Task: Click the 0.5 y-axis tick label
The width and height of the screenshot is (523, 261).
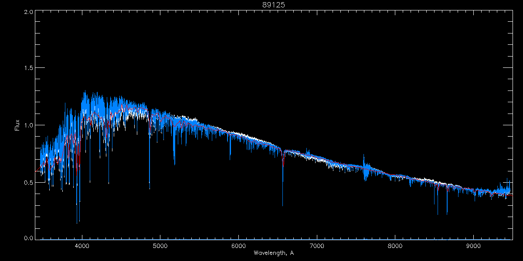Action: 29,182
